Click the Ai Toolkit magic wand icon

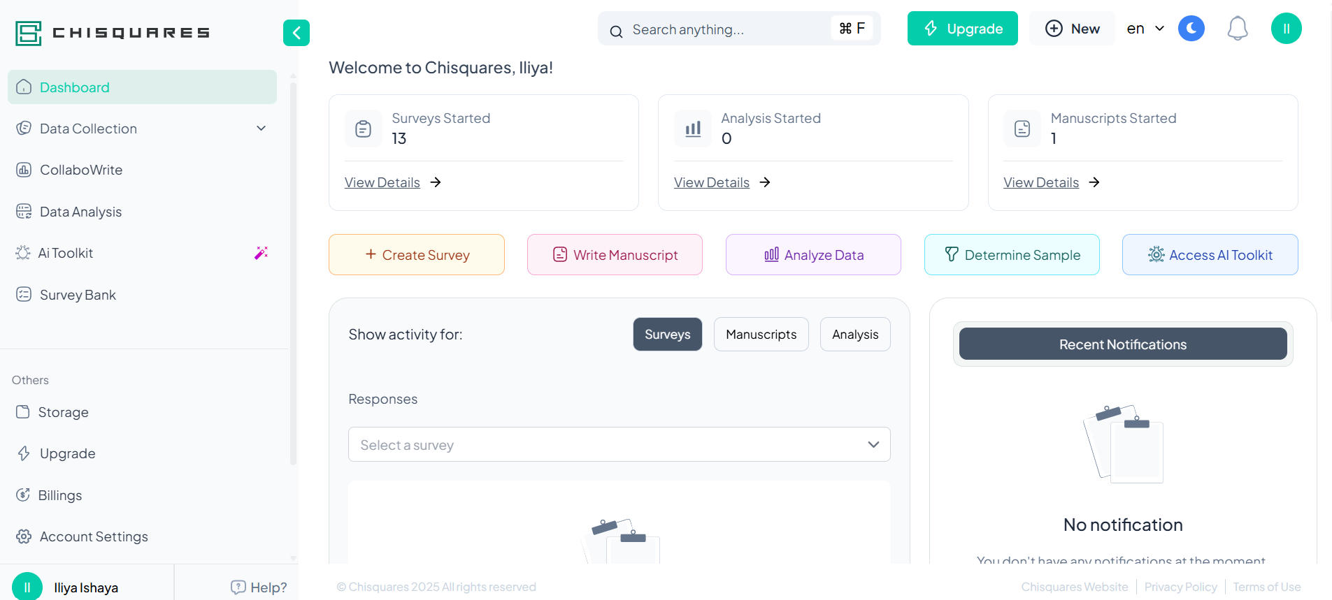261,253
